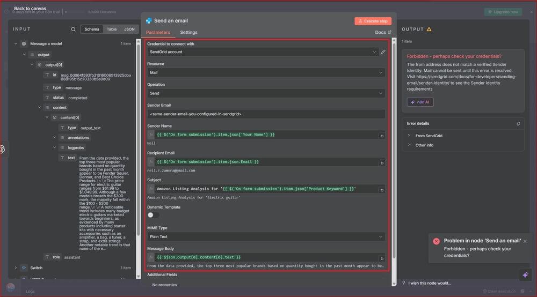Click the search icon in Input panel
Screen dimensions: 537x297
[x=74, y=29]
